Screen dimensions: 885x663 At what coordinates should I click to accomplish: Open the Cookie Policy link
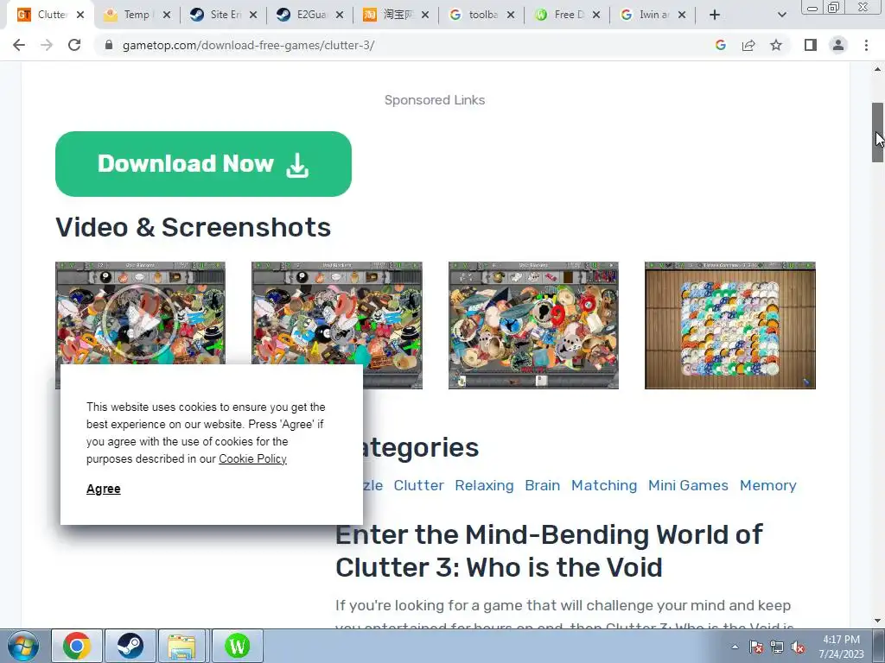pyautogui.click(x=253, y=459)
